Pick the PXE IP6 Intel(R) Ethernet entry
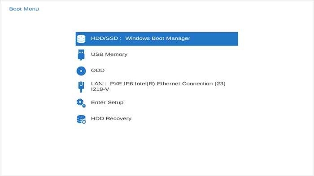The height and width of the screenshot is (176, 314). pyautogui.click(x=157, y=87)
